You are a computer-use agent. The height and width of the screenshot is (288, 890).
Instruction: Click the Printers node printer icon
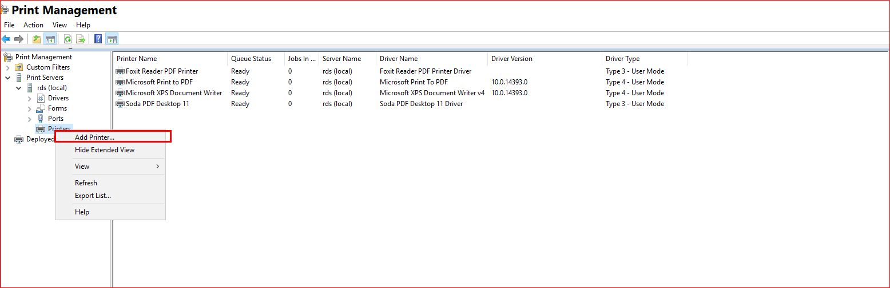41,129
